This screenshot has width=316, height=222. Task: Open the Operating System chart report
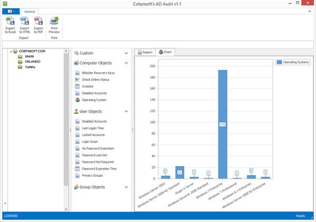coord(94,100)
